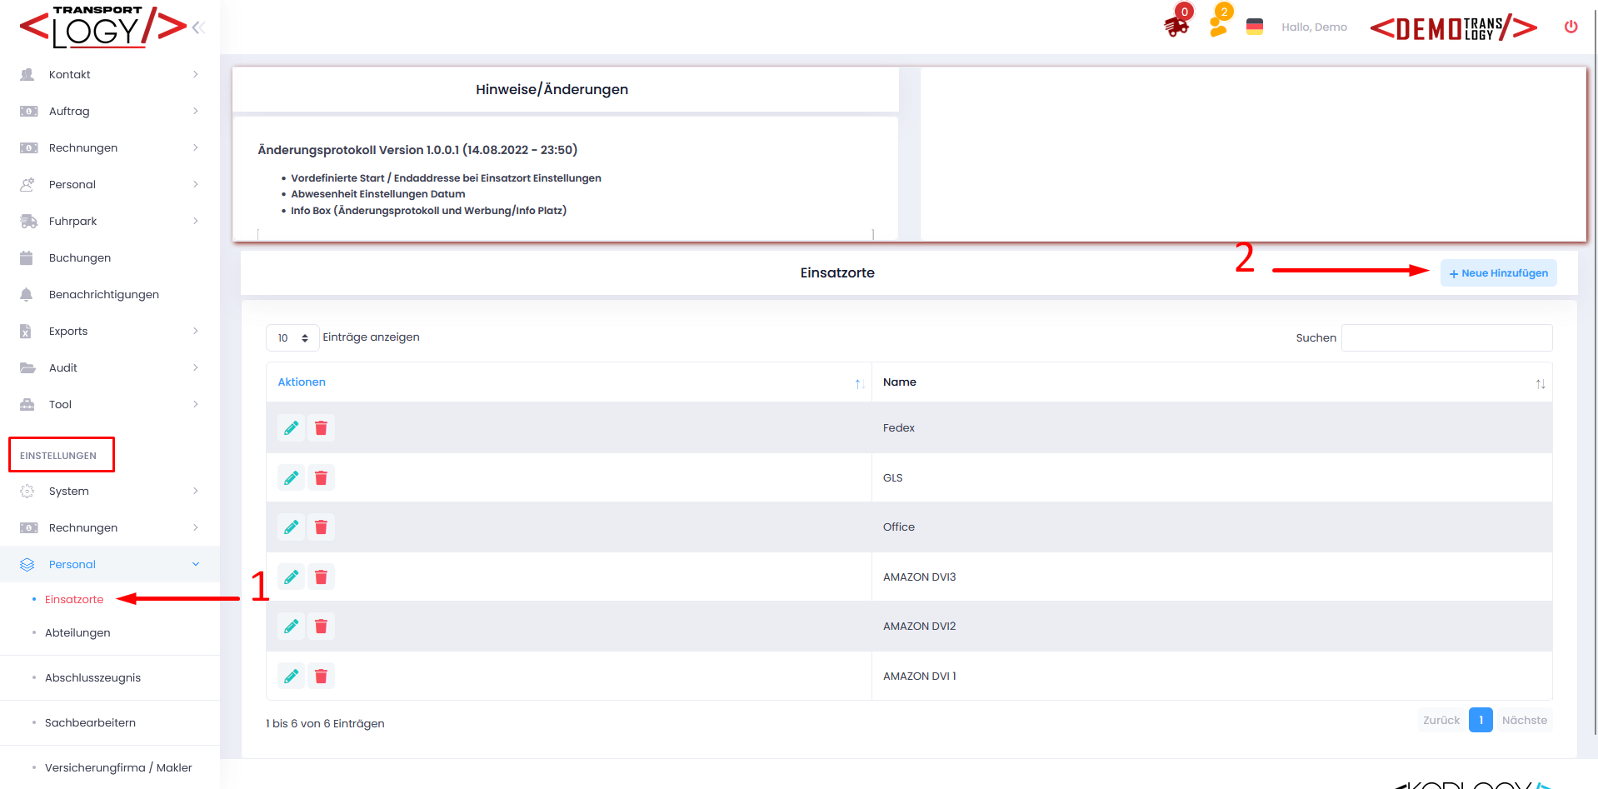Expand the Kontakt sidebar menu
The height and width of the screenshot is (789, 1598).
point(110,75)
